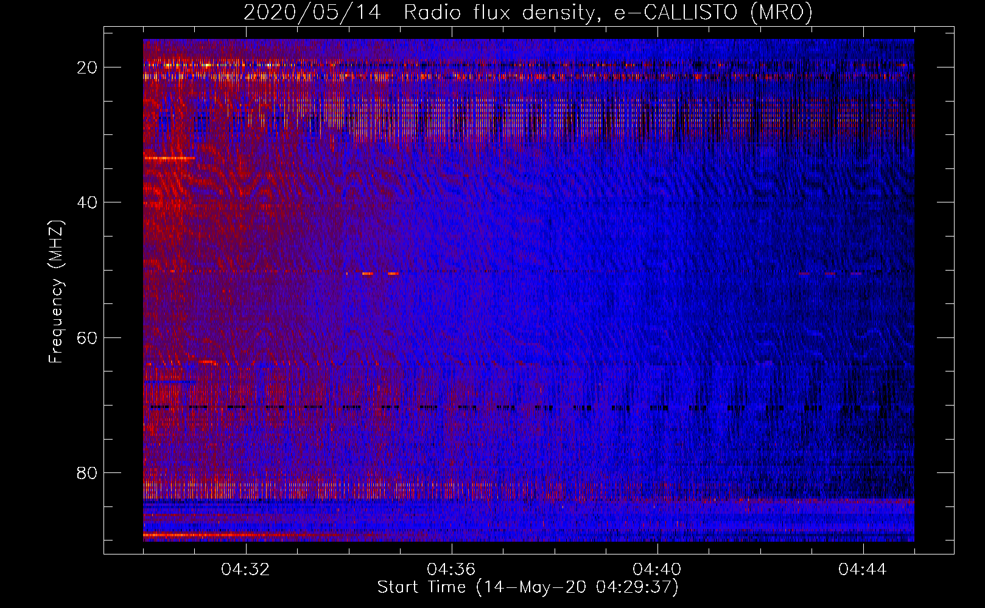This screenshot has height=608, width=985.
Task: Click the "Start Time (14-May-20 04:29:37)" label
Action: coord(528,587)
